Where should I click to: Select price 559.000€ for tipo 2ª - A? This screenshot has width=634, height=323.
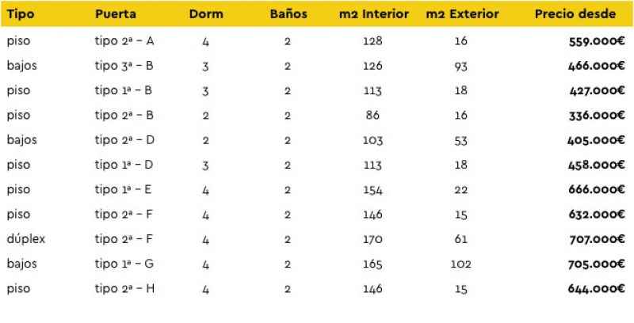[597, 41]
